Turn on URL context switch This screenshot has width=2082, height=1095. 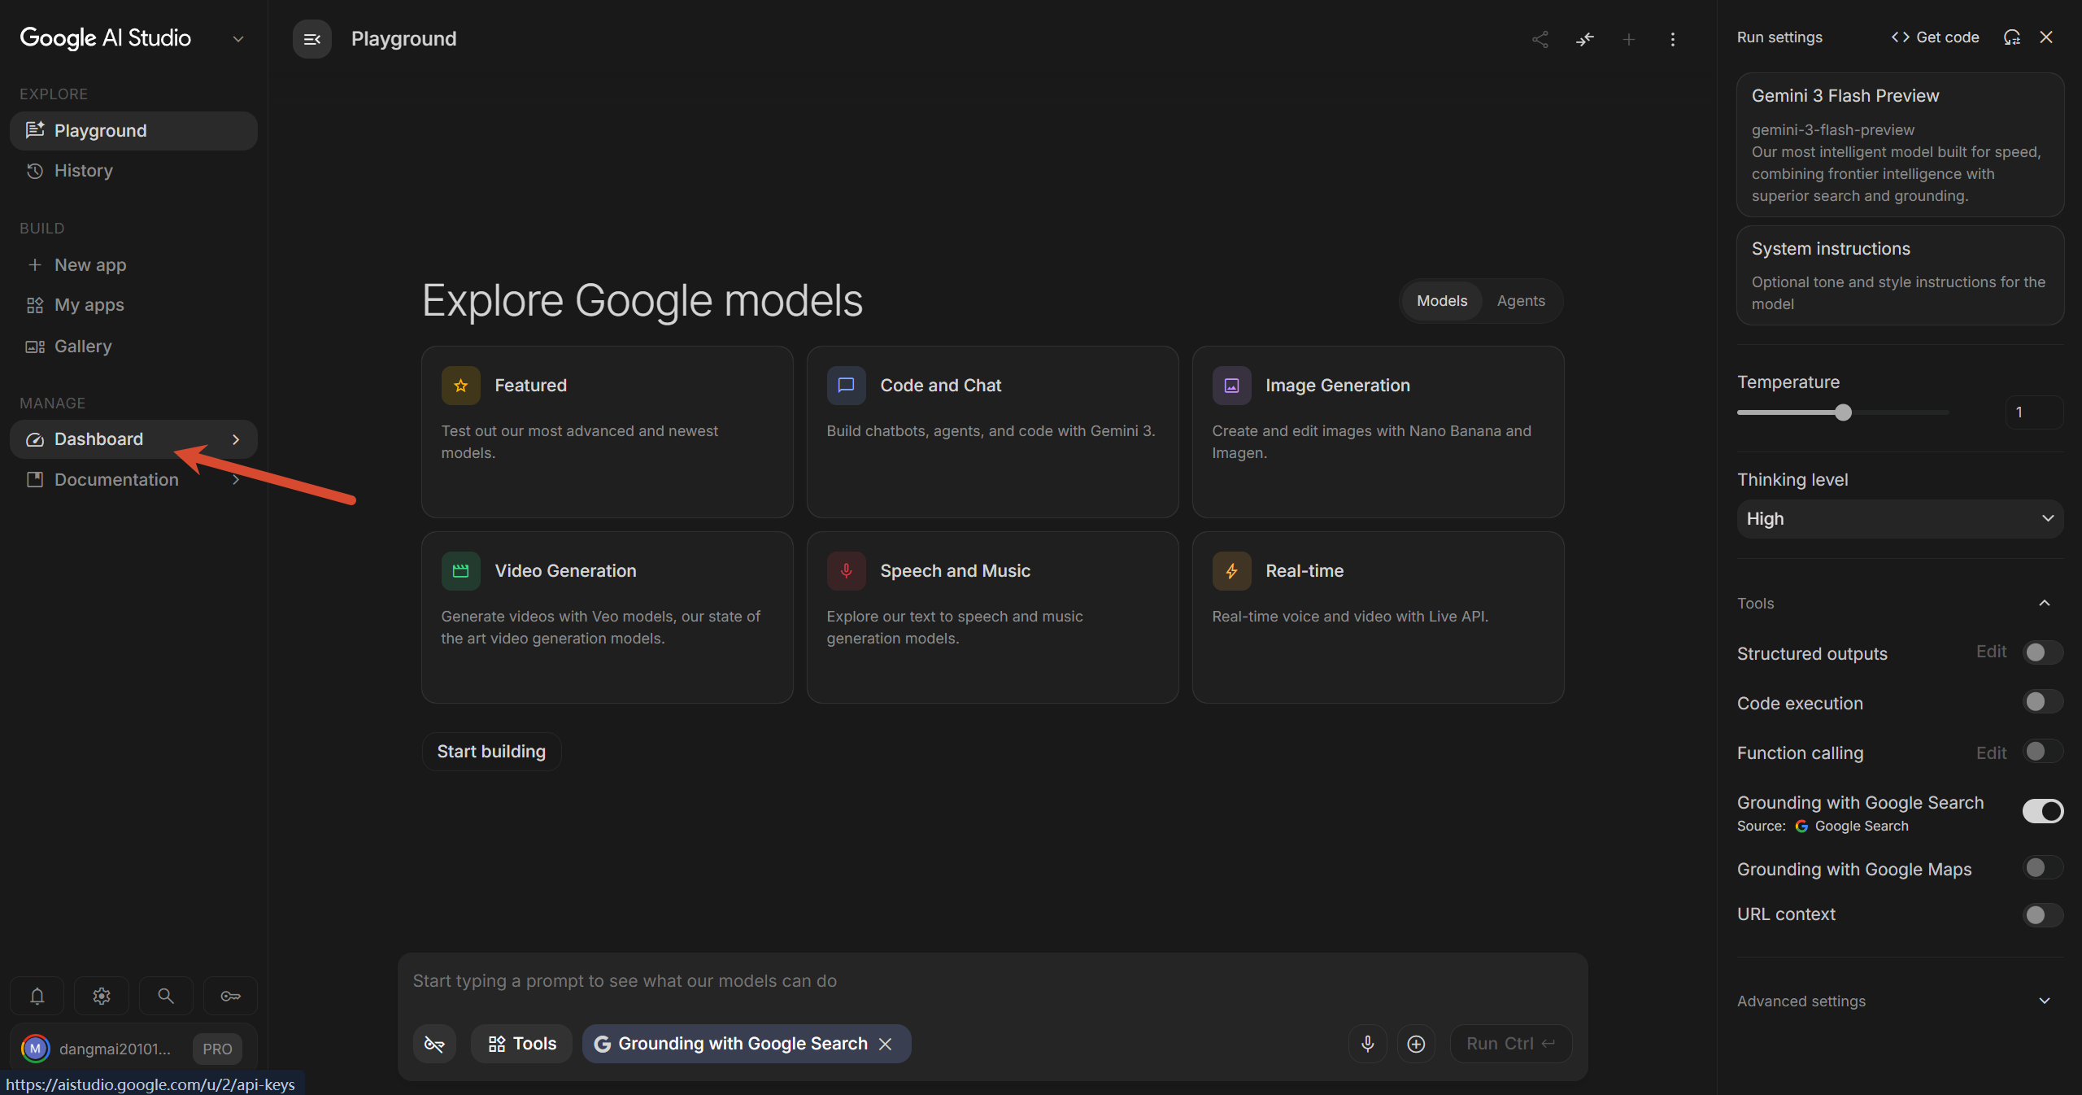pyautogui.click(x=2043, y=915)
